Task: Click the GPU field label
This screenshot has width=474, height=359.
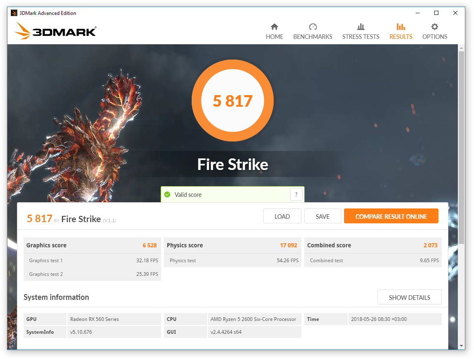Action: pos(31,319)
